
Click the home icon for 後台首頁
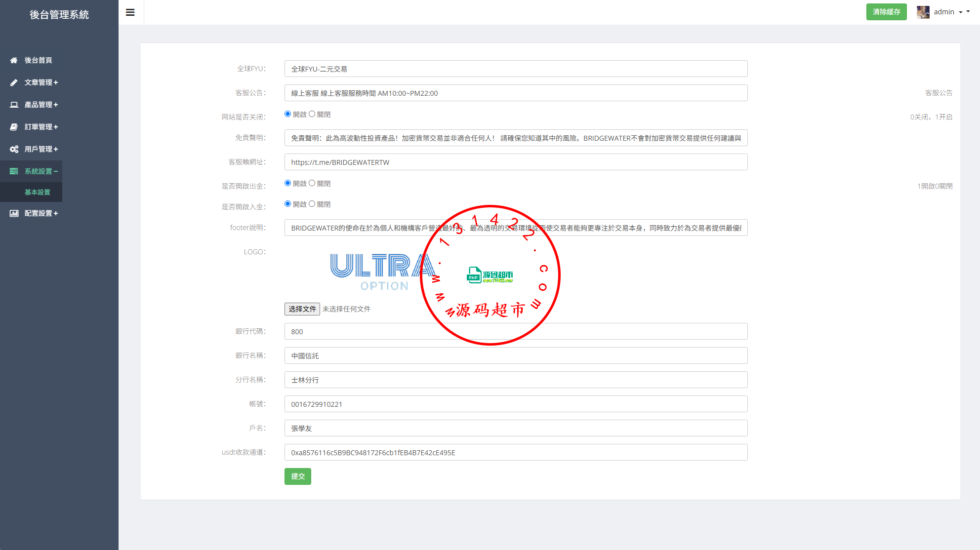point(14,60)
